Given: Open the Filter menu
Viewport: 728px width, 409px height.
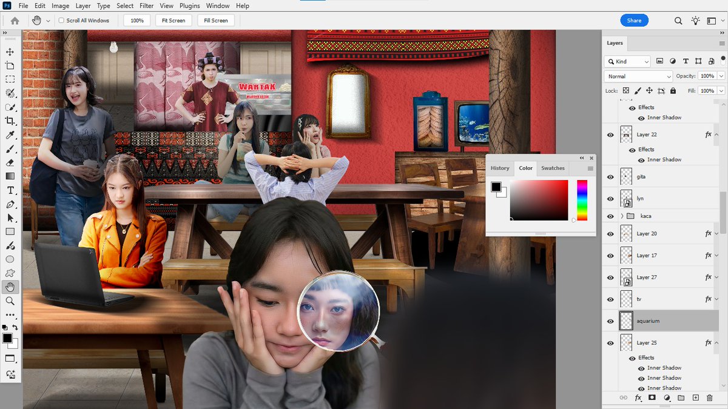Looking at the screenshot, I should click(146, 5).
